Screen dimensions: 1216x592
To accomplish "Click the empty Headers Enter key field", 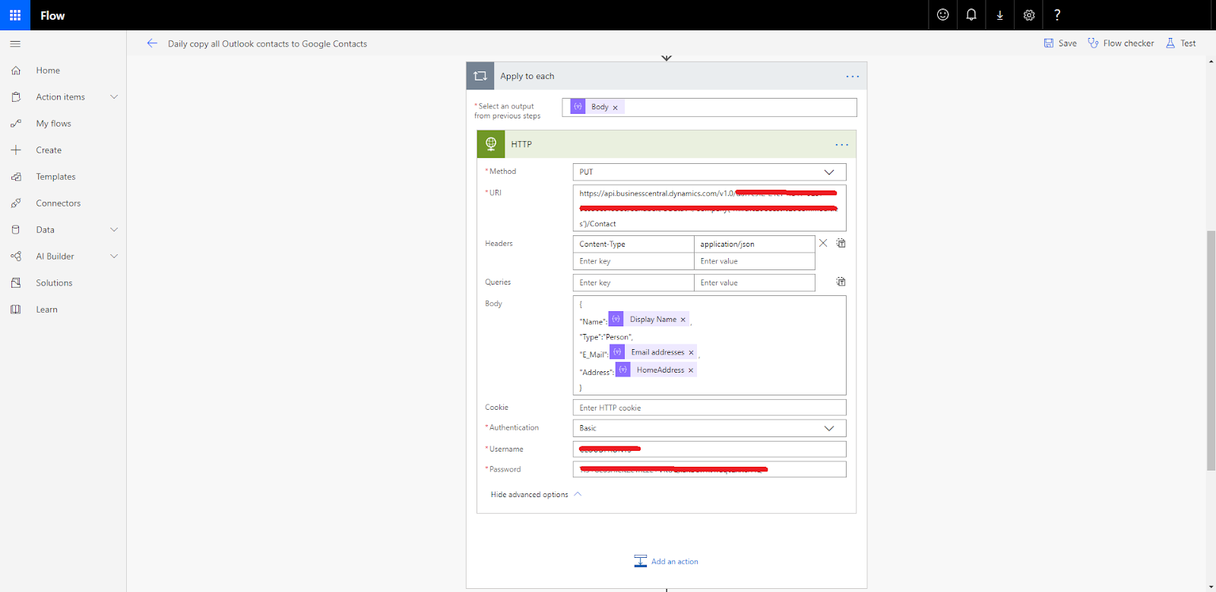I will click(633, 261).
